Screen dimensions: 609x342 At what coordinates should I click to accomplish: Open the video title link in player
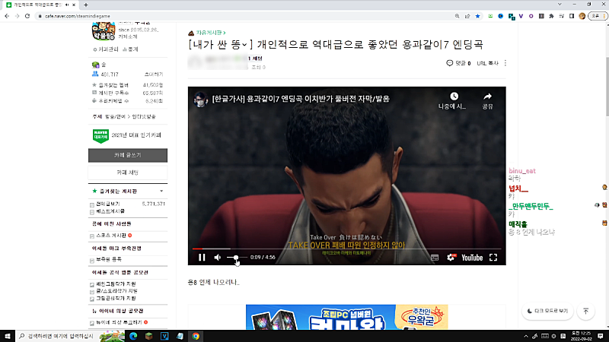click(x=301, y=99)
